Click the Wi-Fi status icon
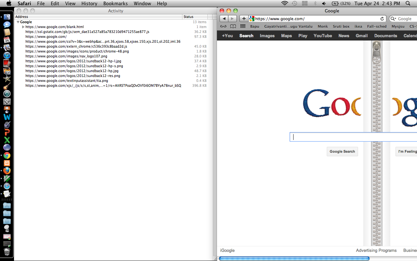Image resolution: width=417 pixels, height=261 pixels. pos(285,4)
